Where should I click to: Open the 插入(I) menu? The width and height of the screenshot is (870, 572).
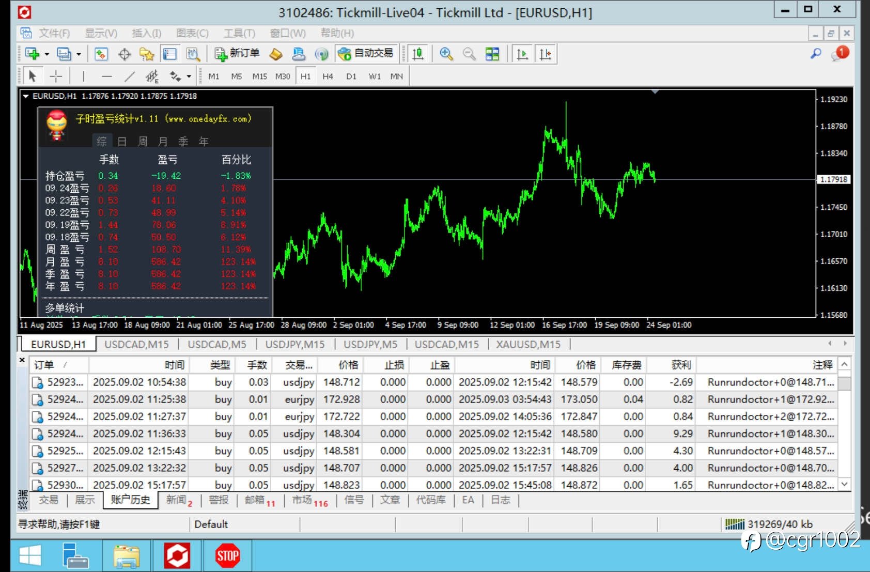147,33
